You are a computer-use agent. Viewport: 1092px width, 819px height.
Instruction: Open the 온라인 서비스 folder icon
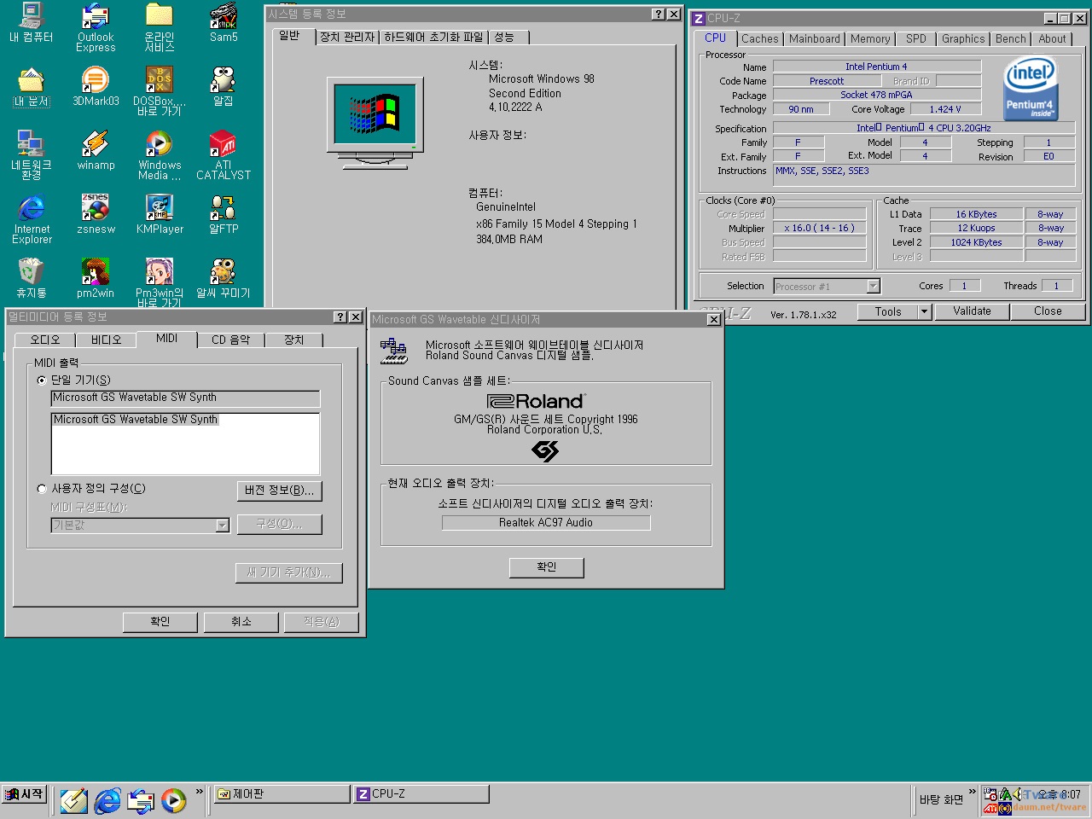click(160, 27)
